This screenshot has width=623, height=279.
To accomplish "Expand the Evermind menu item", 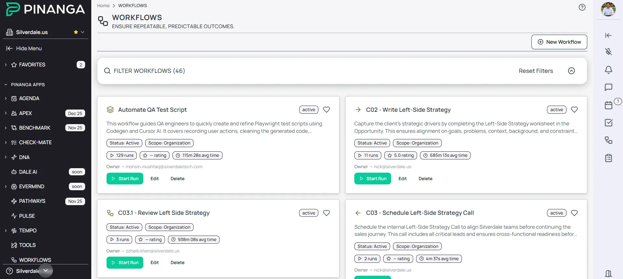I will point(6,186).
